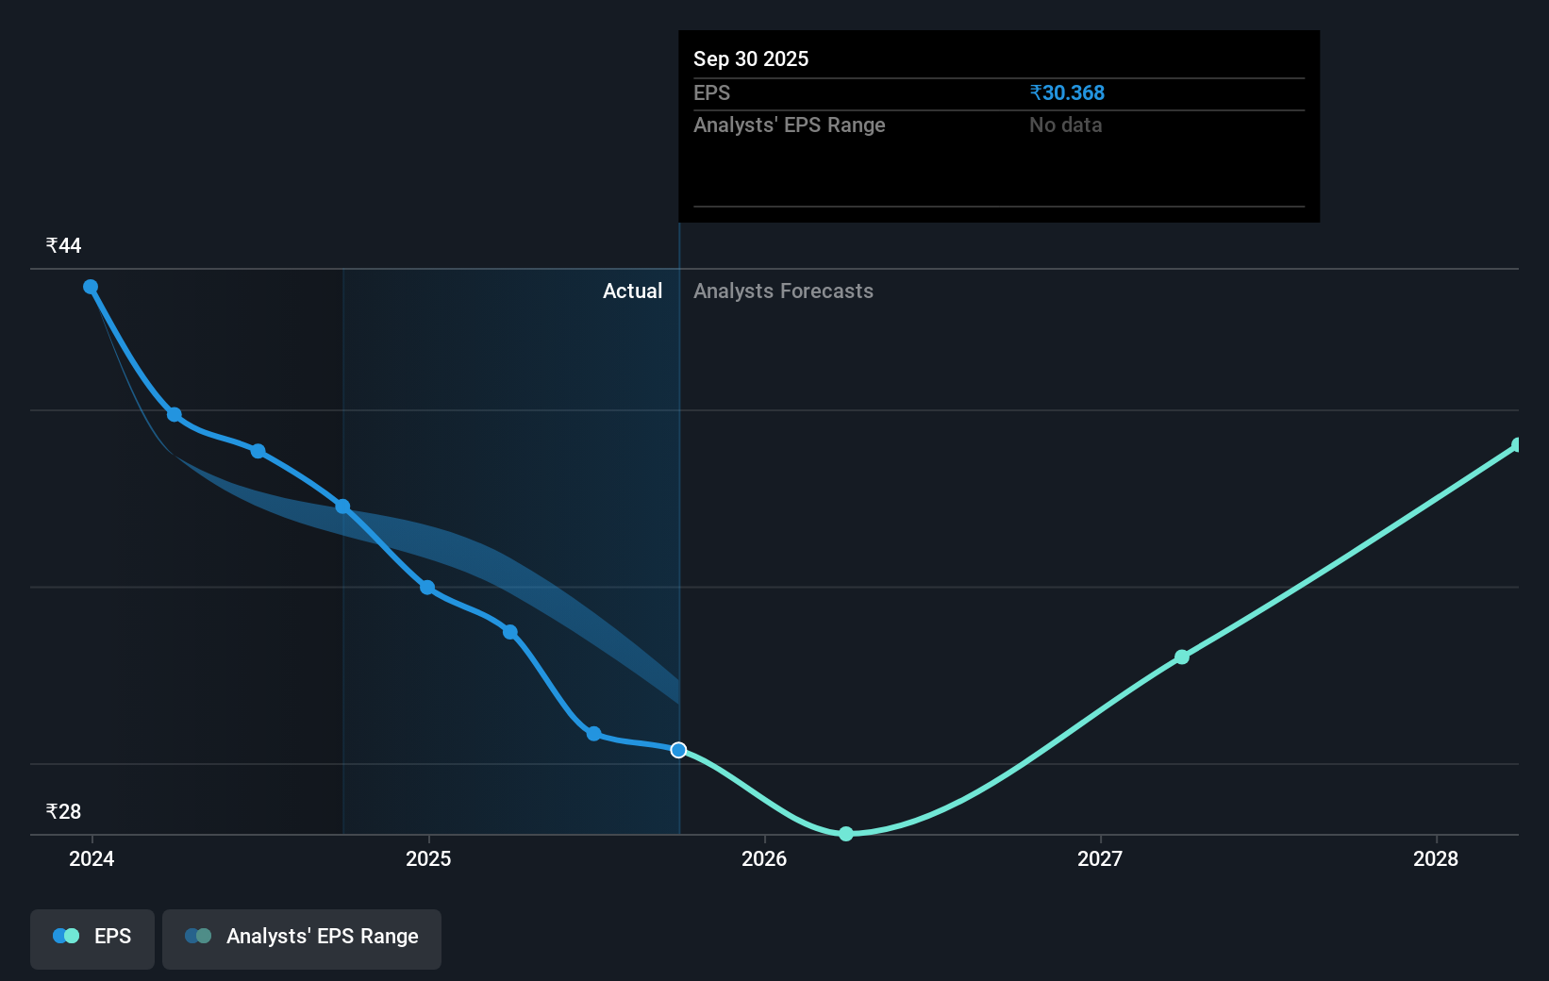This screenshot has height=981, width=1549.
Task: Collapse the black tooltip panel
Action: click(998, 127)
